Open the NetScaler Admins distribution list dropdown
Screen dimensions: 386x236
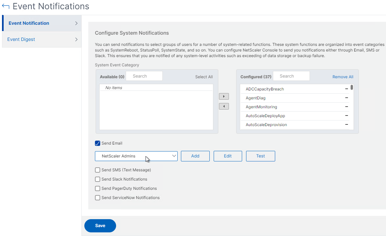(x=136, y=156)
